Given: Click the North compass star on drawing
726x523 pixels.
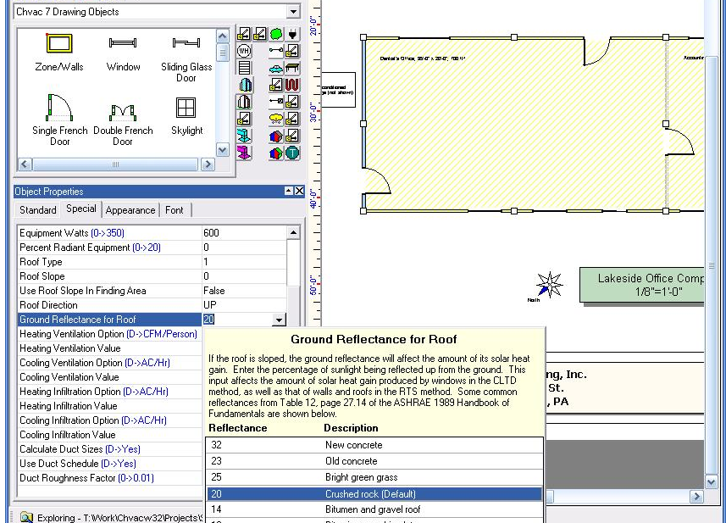Looking at the screenshot, I should click(x=549, y=285).
